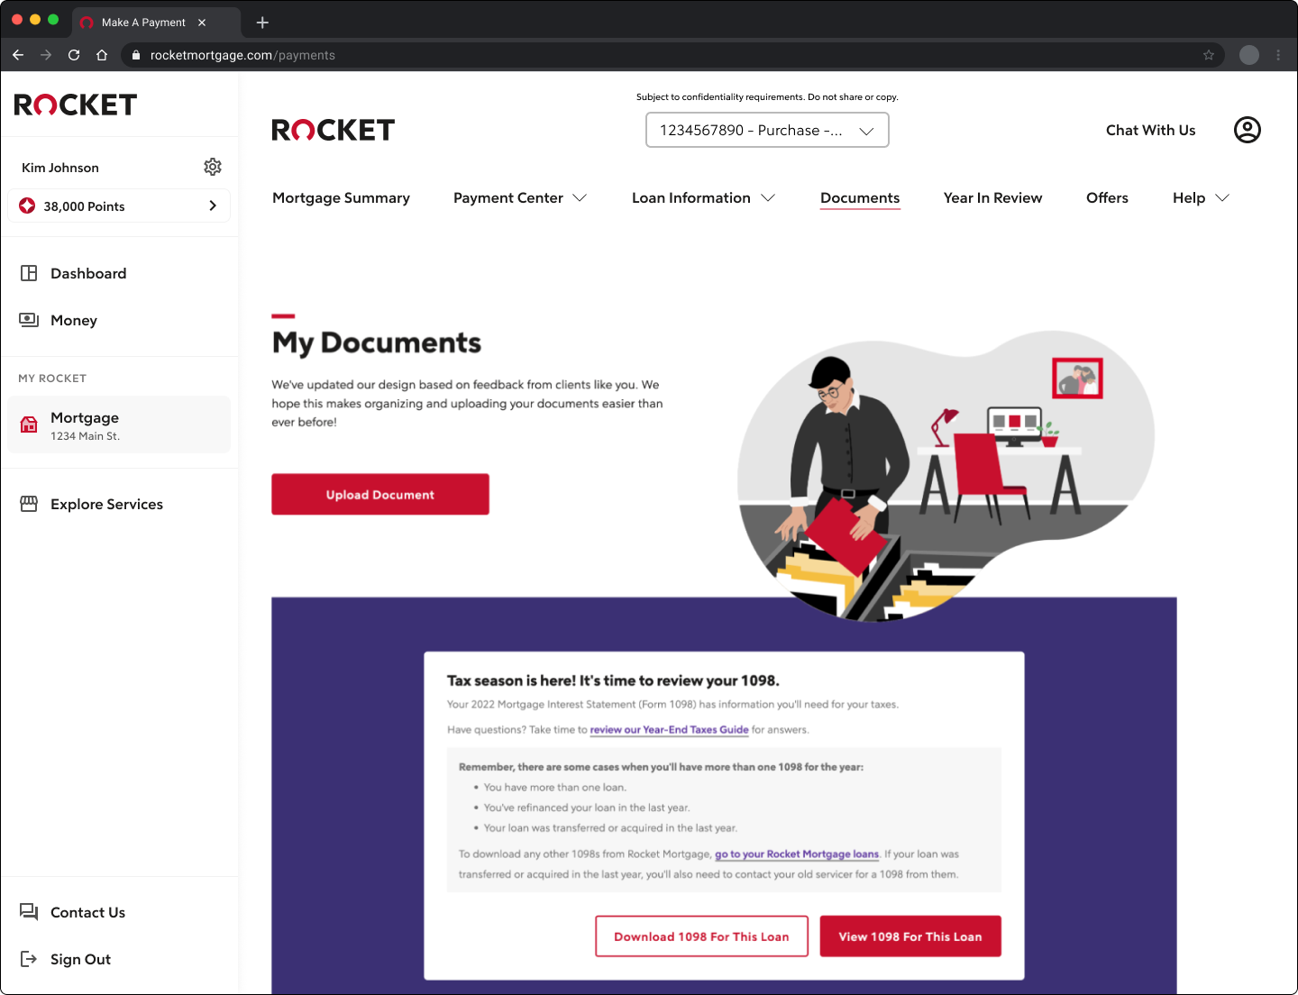Click the Kim Johnson name
This screenshot has height=995, width=1298.
[60, 168]
